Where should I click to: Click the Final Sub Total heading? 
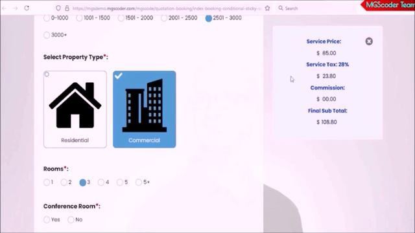327,111
